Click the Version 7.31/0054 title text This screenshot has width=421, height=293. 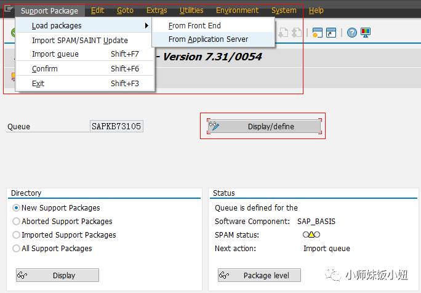point(212,57)
